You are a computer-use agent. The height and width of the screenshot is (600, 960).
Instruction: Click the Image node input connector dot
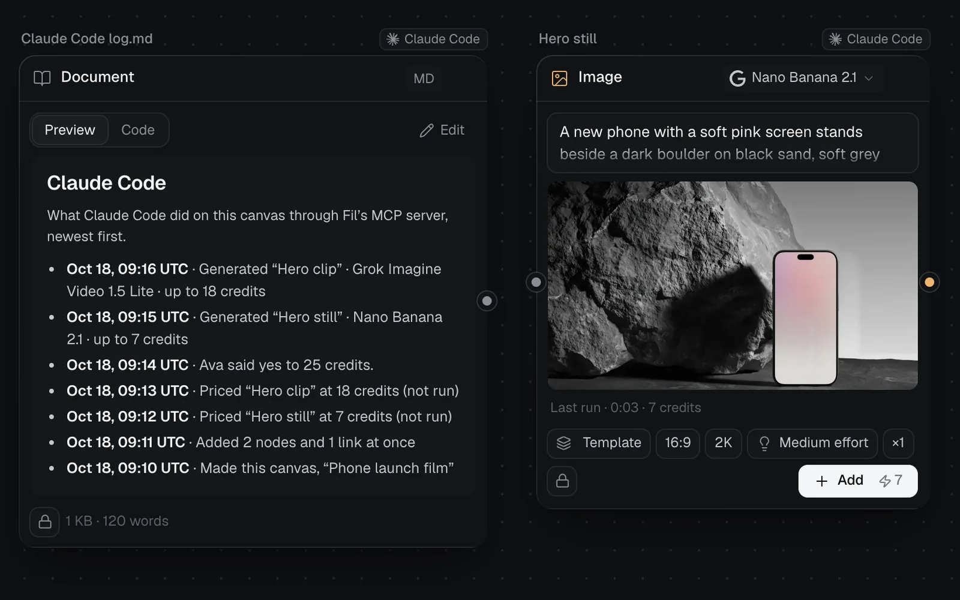click(x=536, y=282)
